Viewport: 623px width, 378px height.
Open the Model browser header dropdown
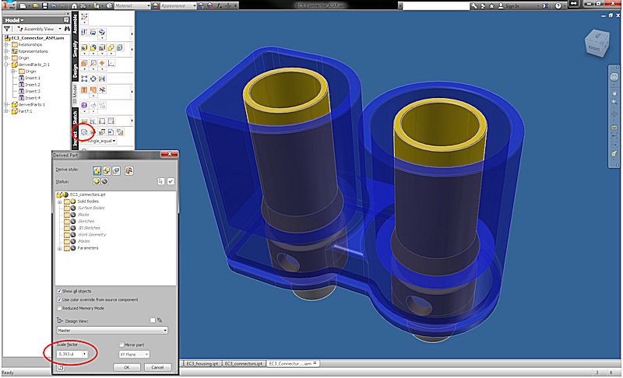[x=14, y=19]
